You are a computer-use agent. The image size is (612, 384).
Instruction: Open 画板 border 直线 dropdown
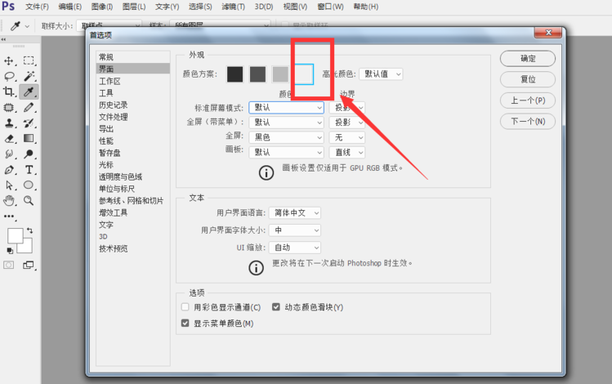(x=347, y=152)
